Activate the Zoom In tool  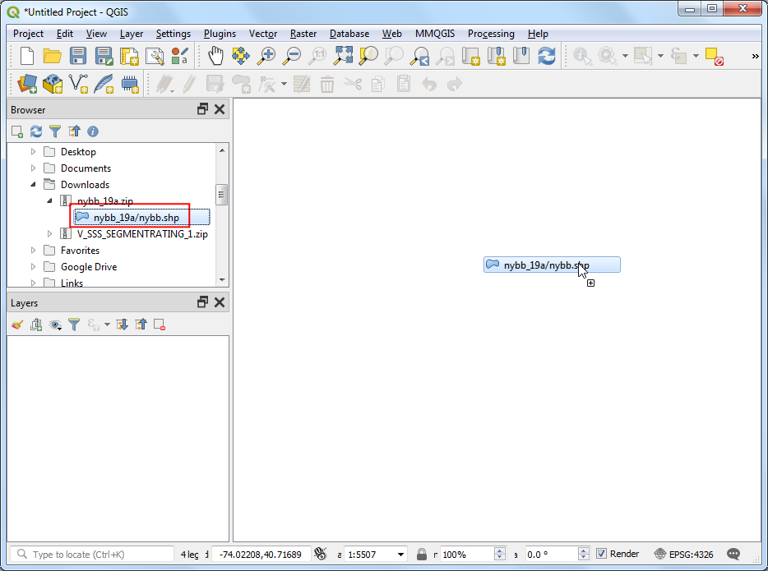266,56
